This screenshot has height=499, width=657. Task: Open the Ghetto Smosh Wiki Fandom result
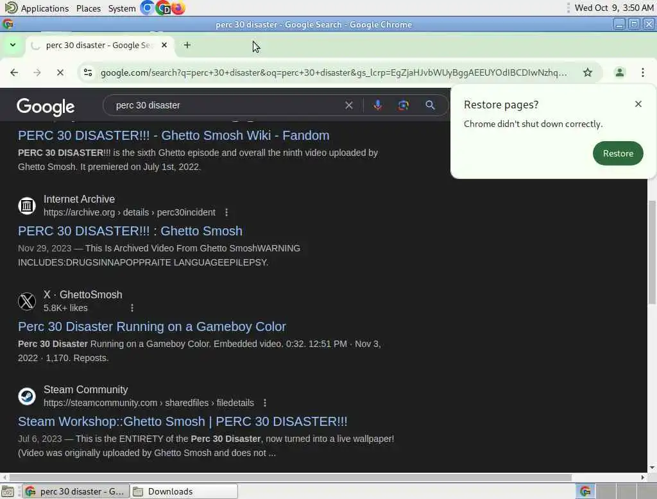tap(173, 135)
